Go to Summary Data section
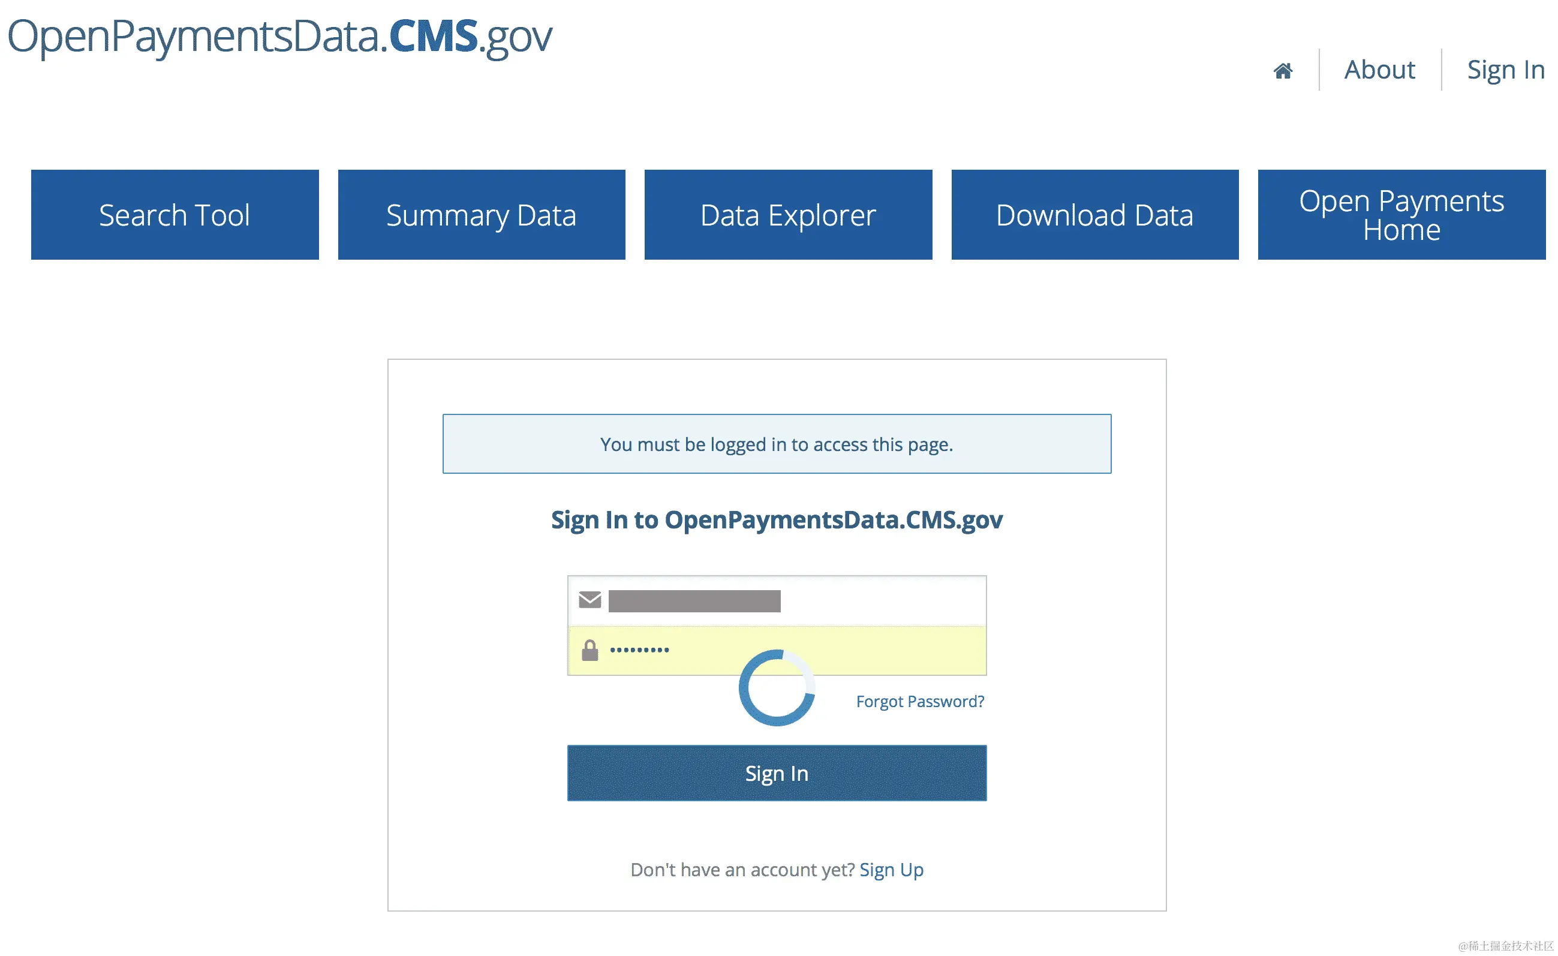This screenshot has width=1558, height=956. click(481, 215)
